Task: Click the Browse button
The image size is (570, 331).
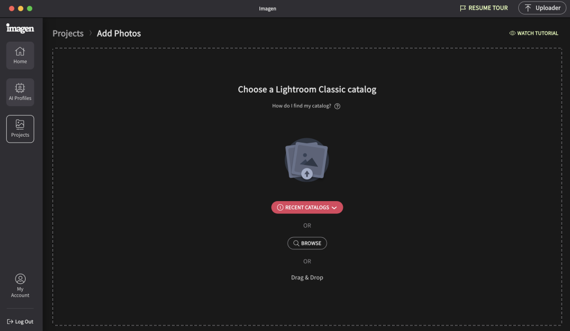Action: (x=307, y=243)
